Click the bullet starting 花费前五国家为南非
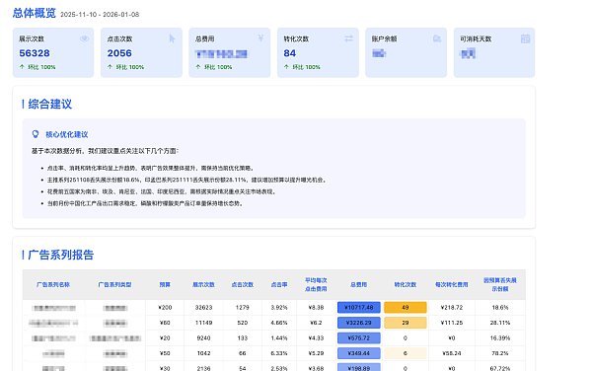Viewport: 592px width, 371px height. pyautogui.click(x=162, y=191)
